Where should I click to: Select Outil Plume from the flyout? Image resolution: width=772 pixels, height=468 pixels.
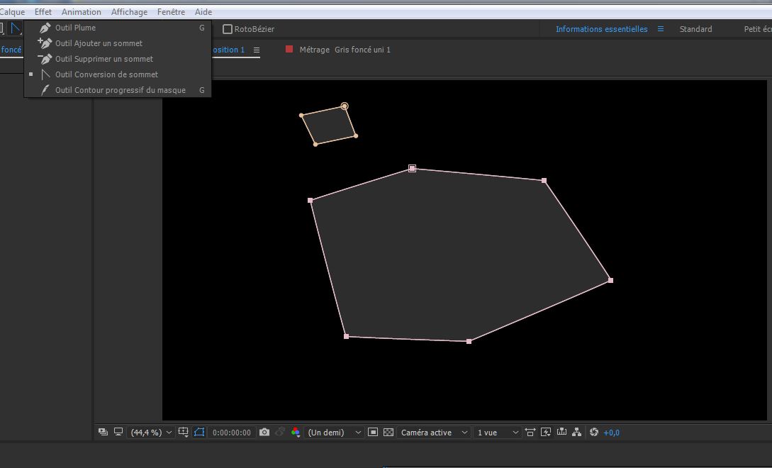[x=75, y=28]
